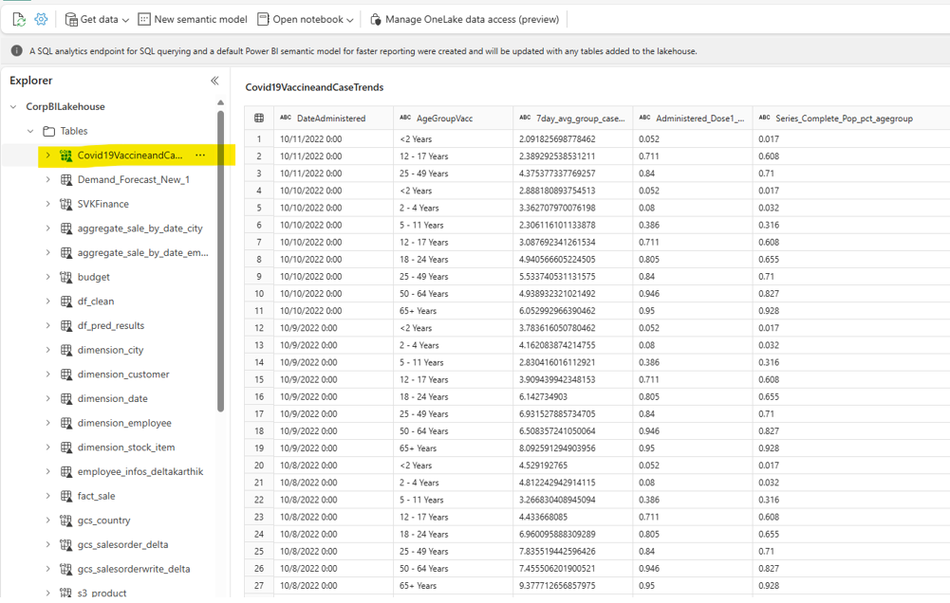Screen dimensions: 950x603
Task: Click the dimension_date table icon
Action: point(66,398)
